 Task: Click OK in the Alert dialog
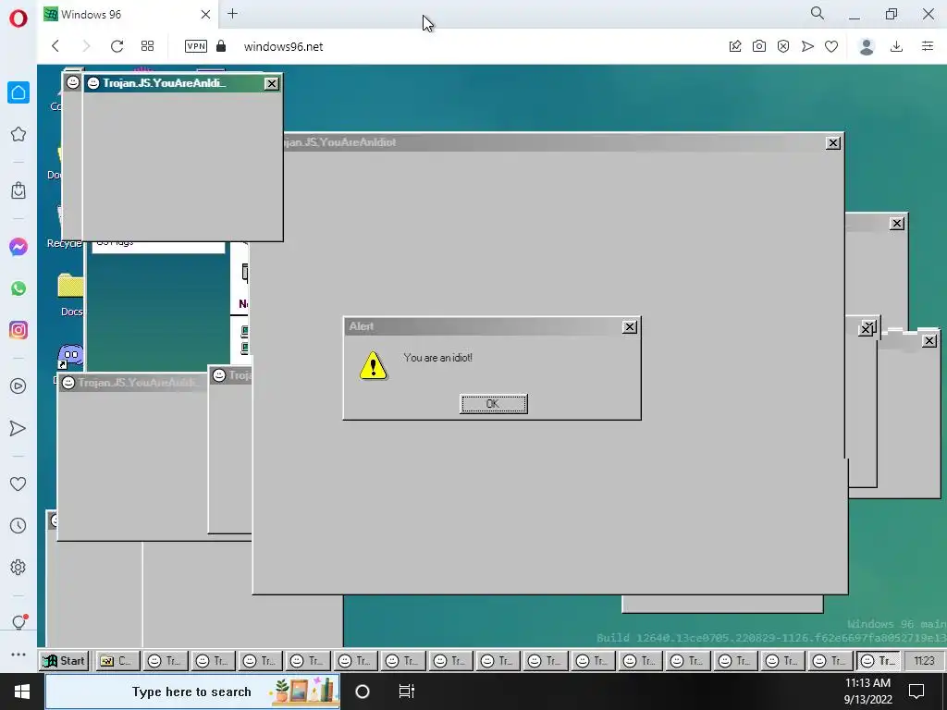[x=494, y=404]
